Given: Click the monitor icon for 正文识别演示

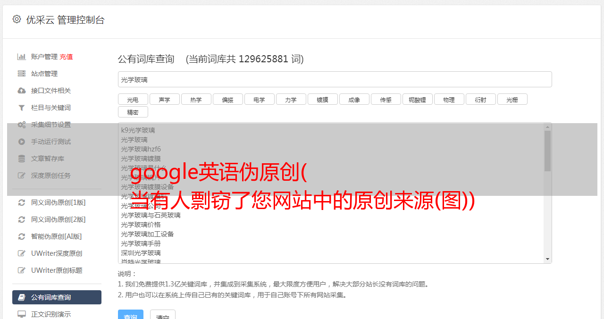Looking at the screenshot, I should coord(22,314).
